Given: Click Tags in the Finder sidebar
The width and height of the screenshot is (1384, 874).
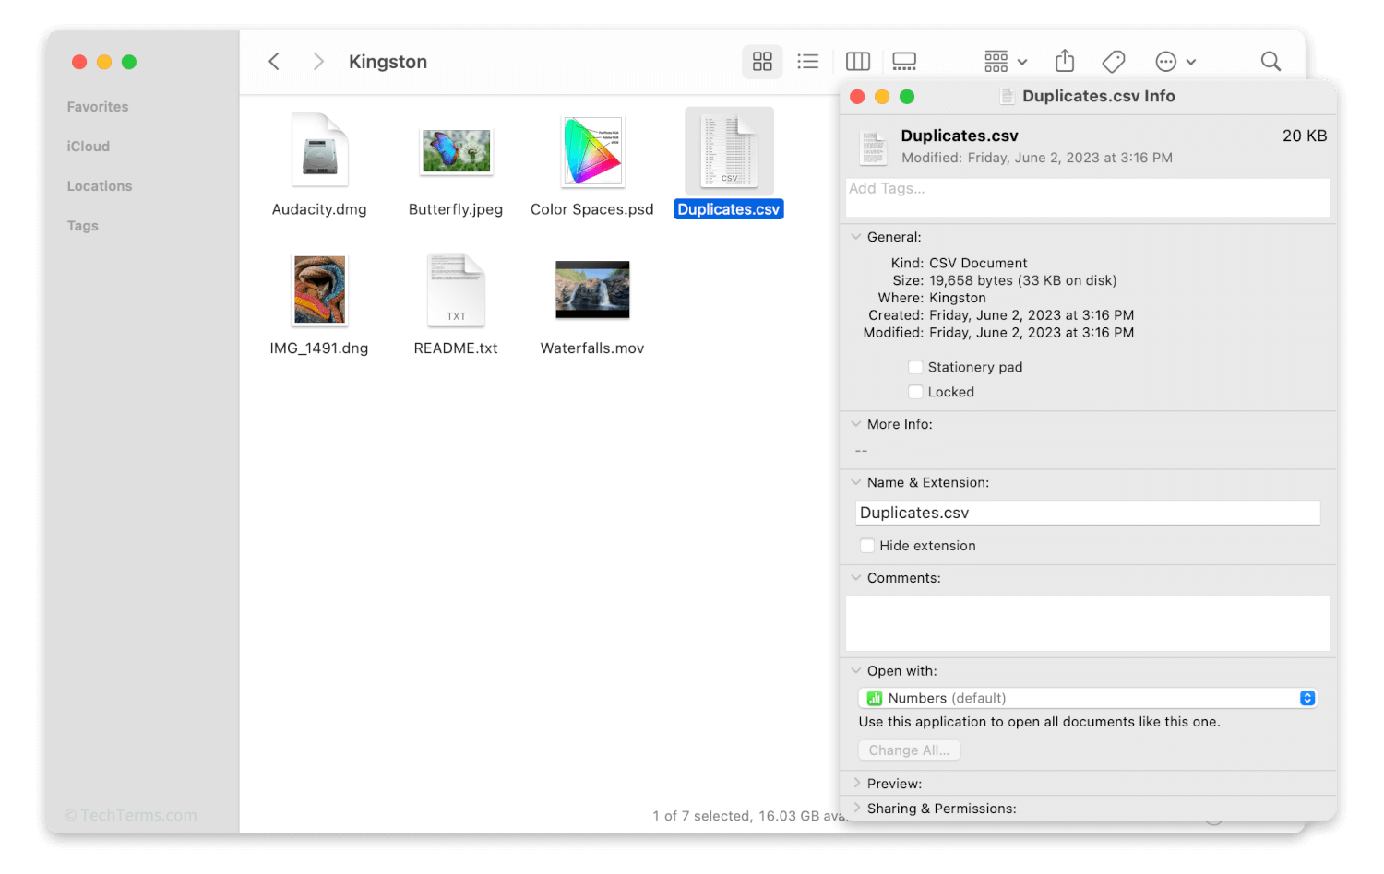Looking at the screenshot, I should (83, 226).
